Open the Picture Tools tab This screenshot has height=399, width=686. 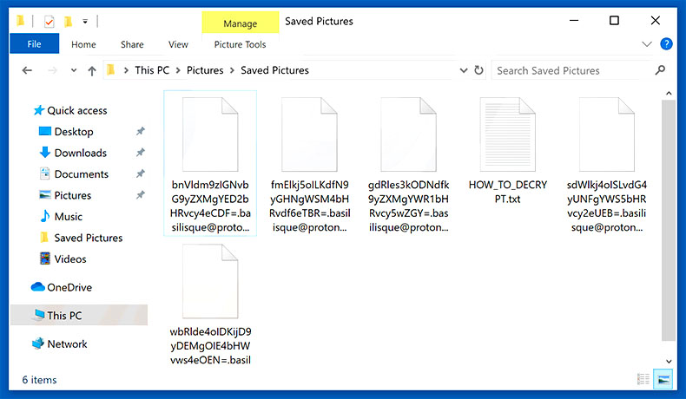coord(240,44)
